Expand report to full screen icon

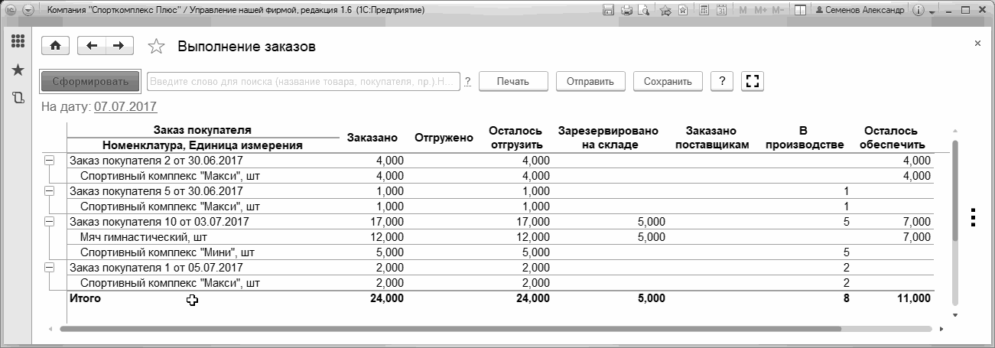753,81
